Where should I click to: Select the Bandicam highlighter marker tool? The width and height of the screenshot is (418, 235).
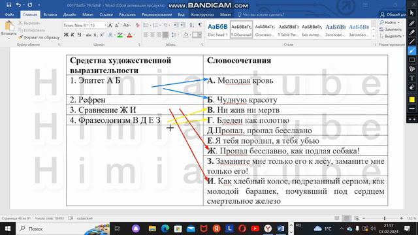(412, 32)
